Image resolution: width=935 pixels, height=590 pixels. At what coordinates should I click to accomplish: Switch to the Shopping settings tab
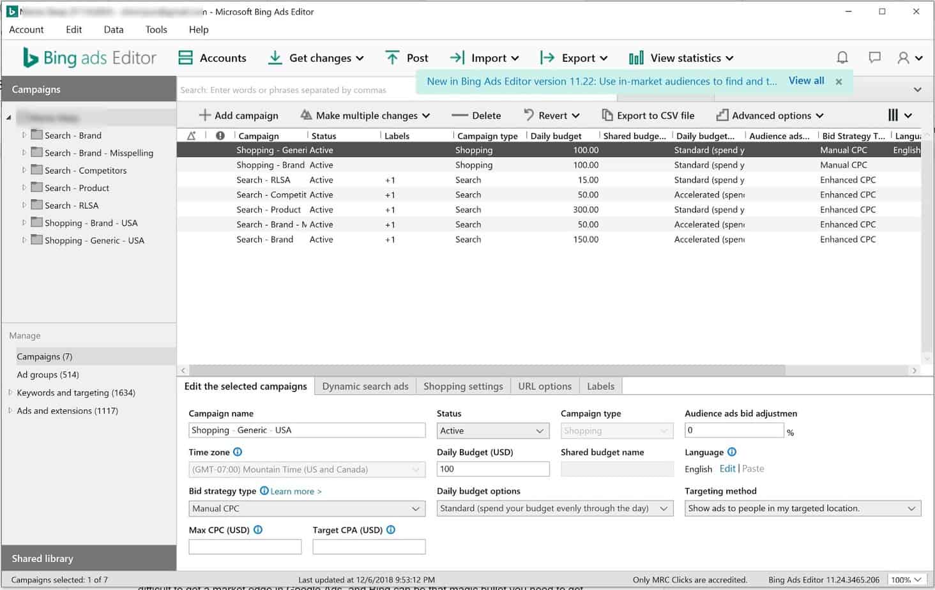point(463,386)
